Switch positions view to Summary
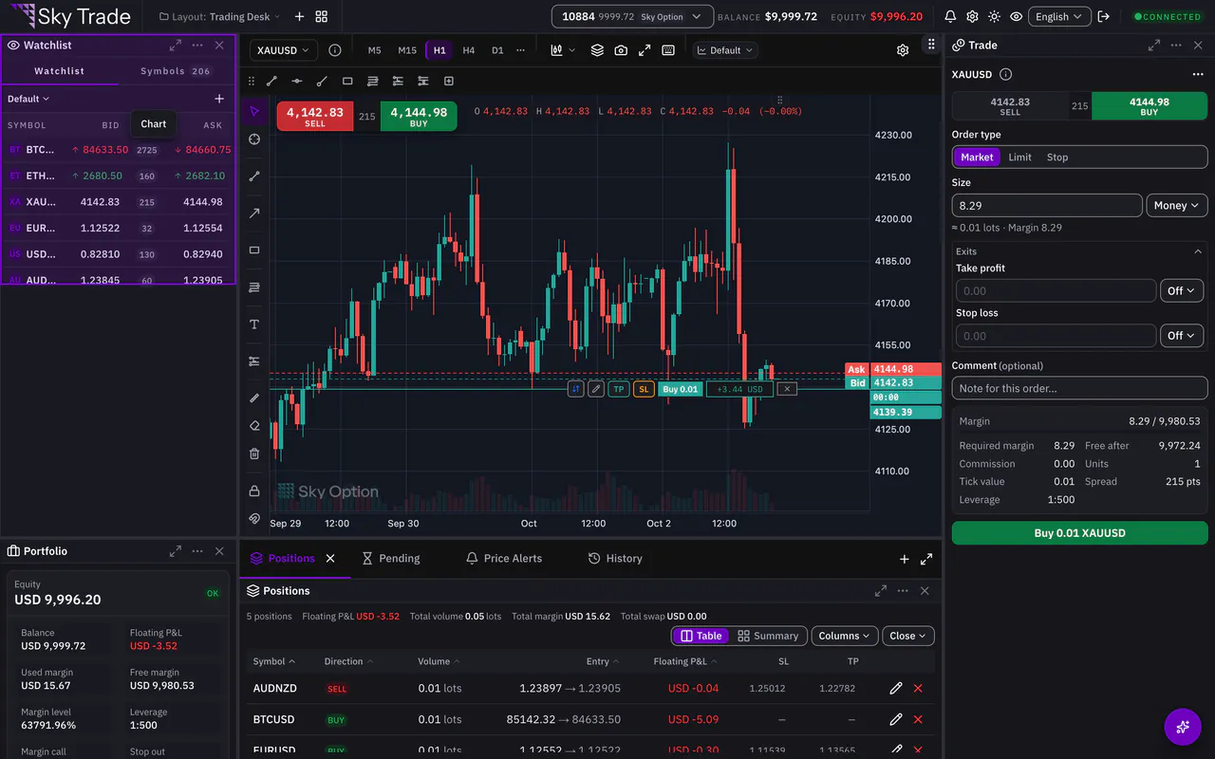1215x759 pixels. click(768, 636)
